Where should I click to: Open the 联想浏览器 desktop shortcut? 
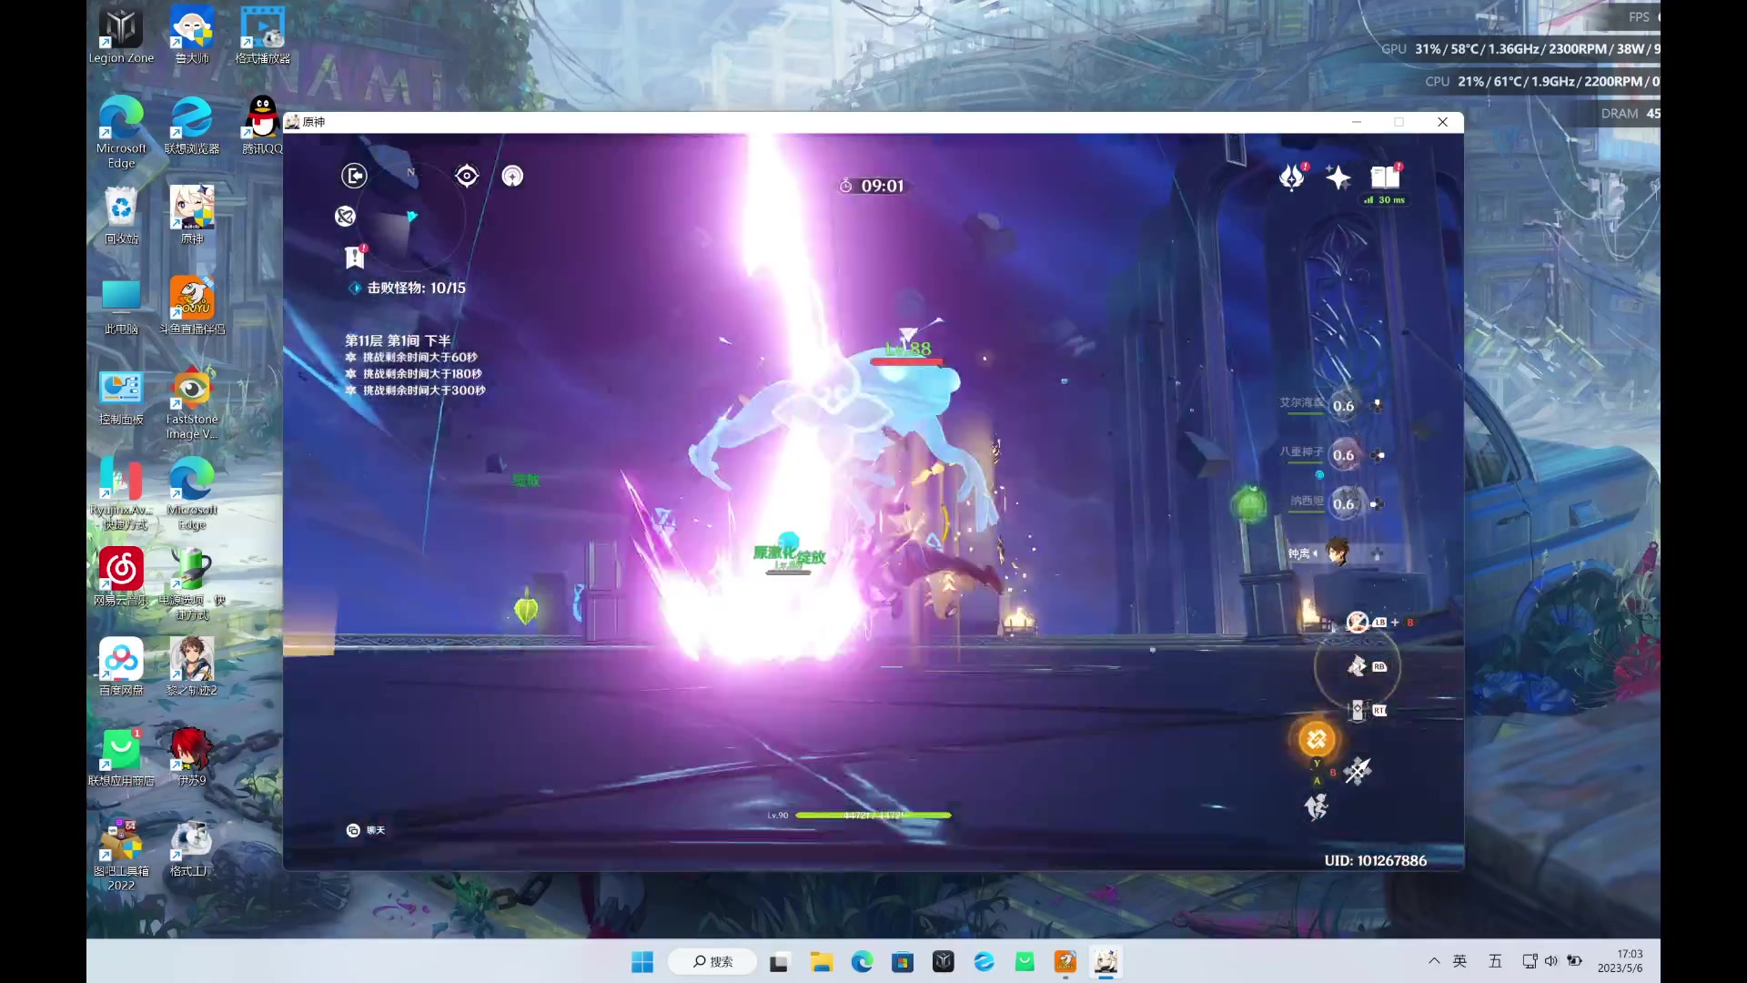pyautogui.click(x=192, y=126)
